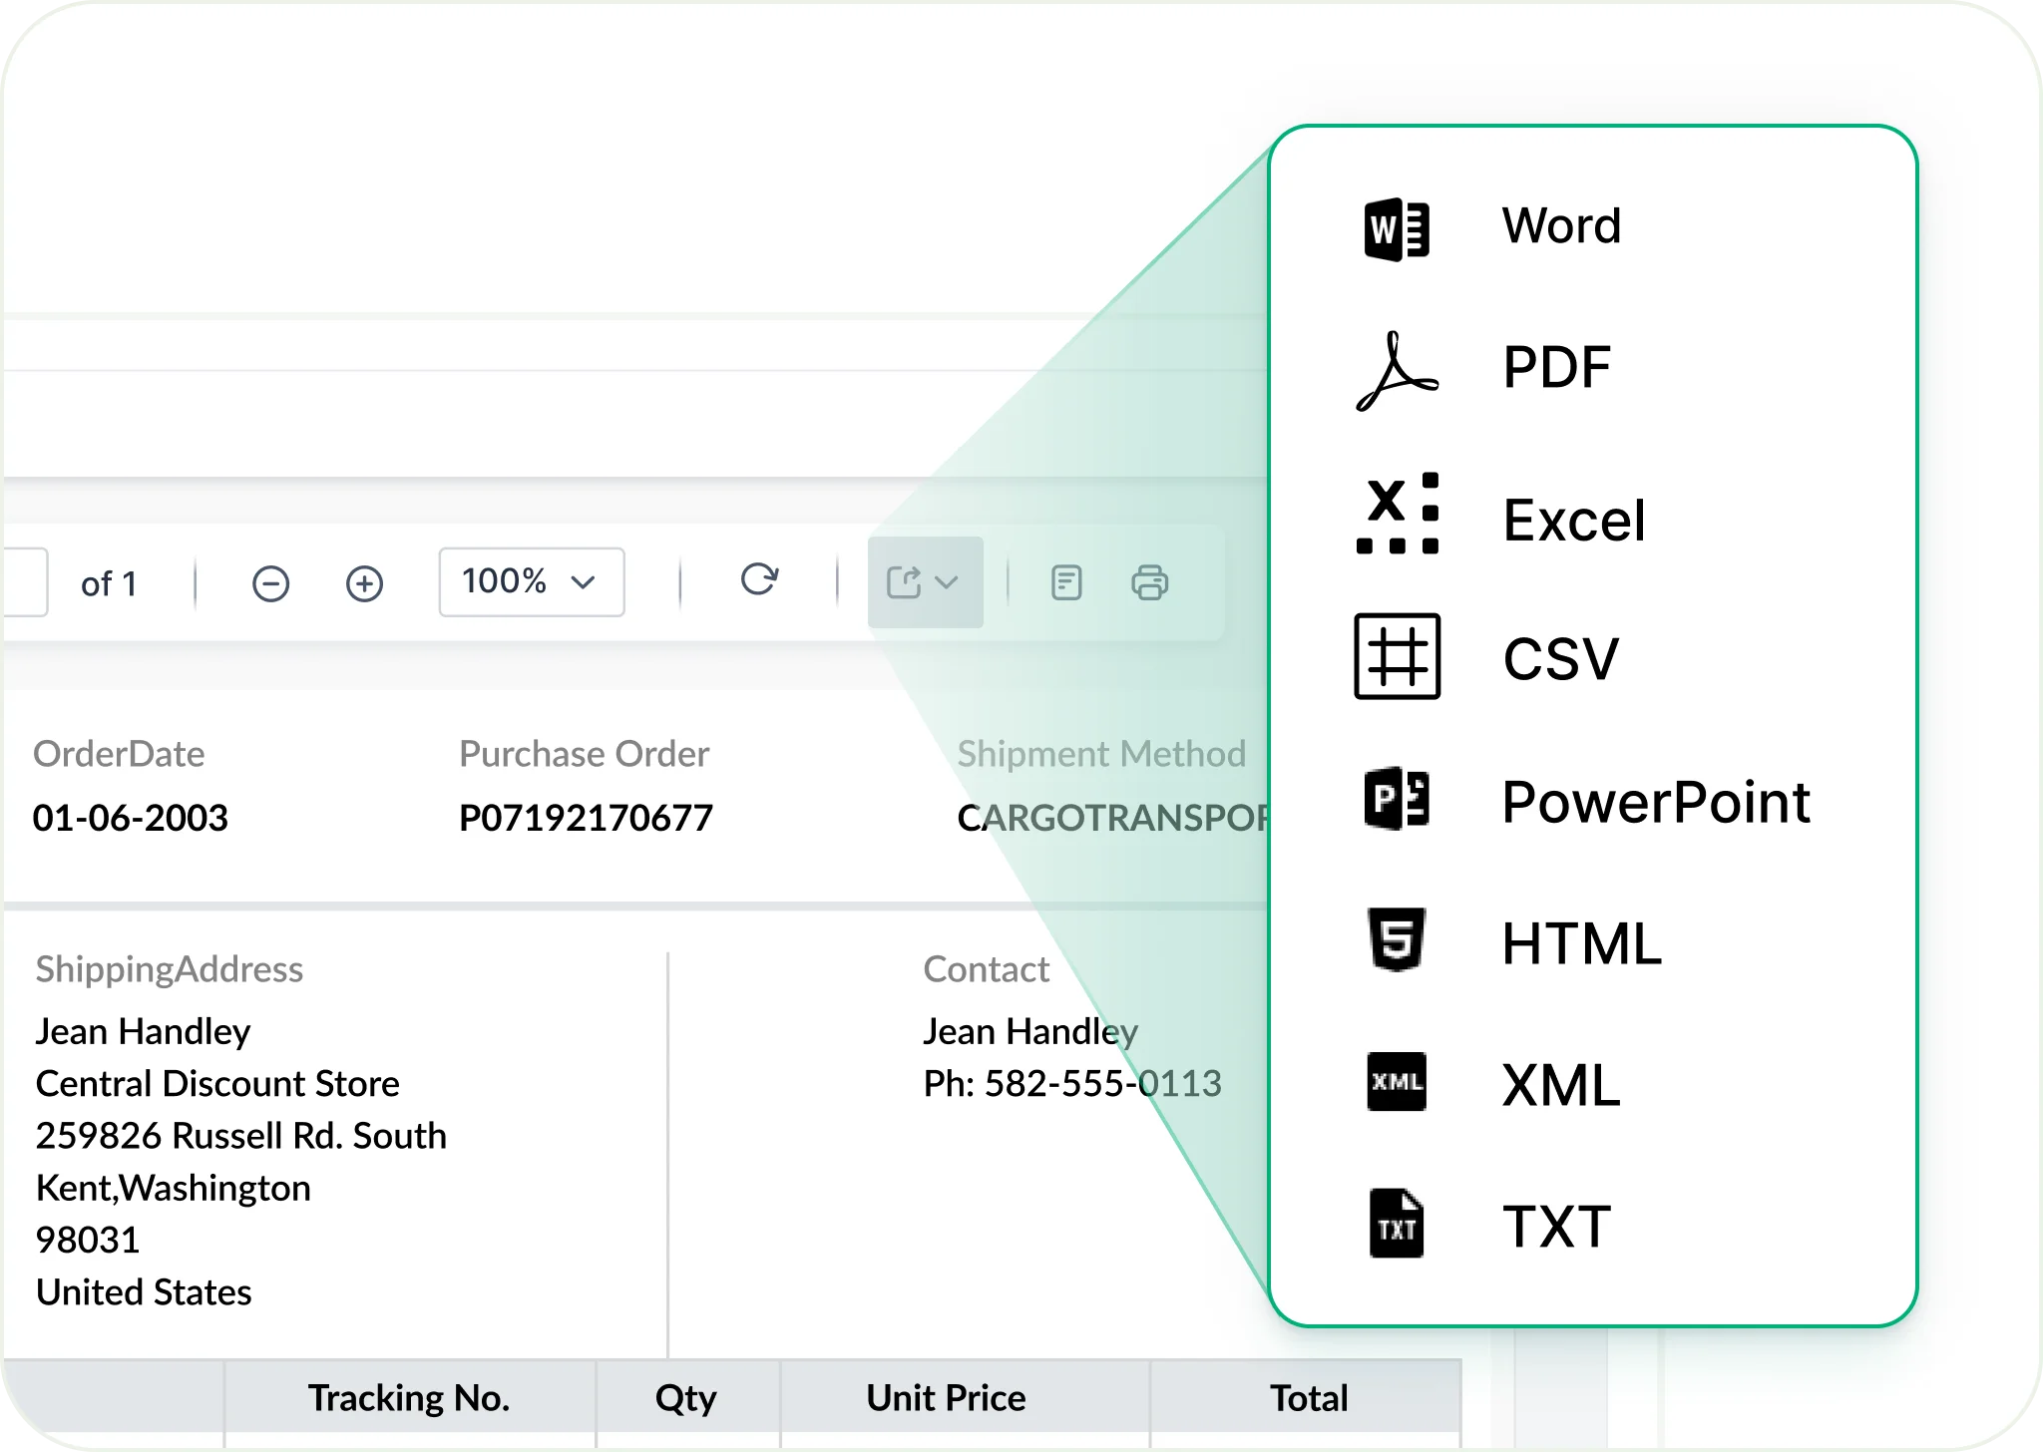Click the print layout page icon
The height and width of the screenshot is (1452, 2043).
pyautogui.click(x=1066, y=582)
